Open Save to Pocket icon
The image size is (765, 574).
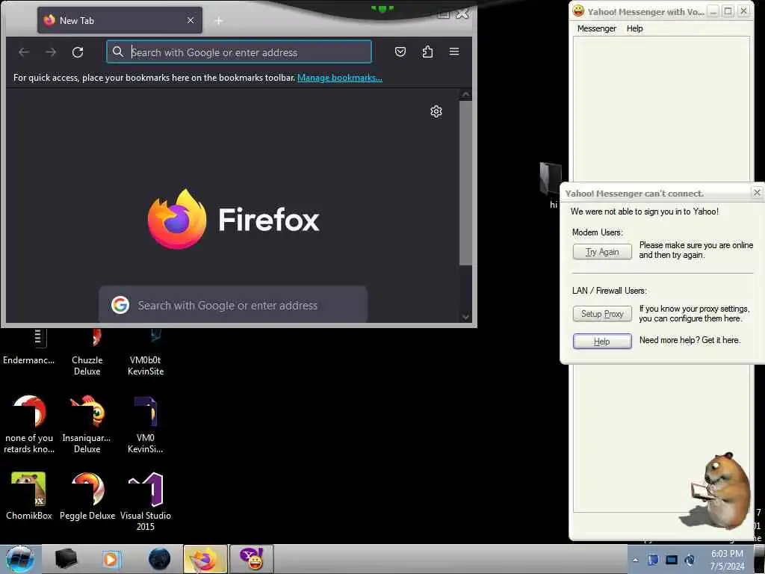tap(400, 52)
